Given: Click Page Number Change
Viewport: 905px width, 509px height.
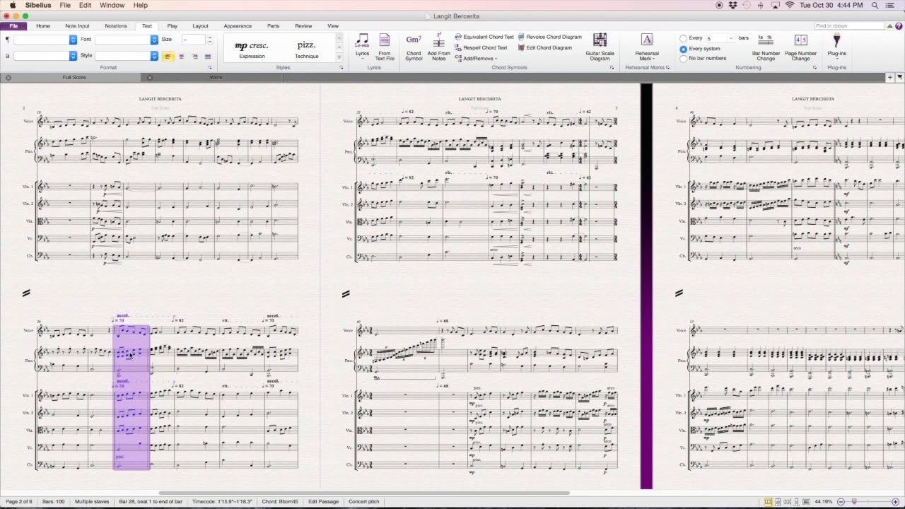Looking at the screenshot, I should coord(800,47).
